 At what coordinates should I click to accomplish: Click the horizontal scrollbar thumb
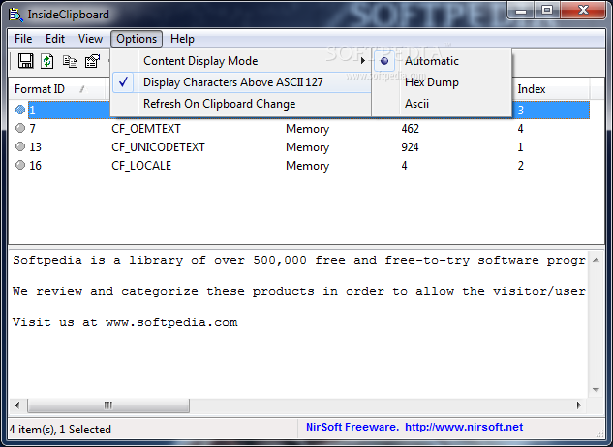(x=108, y=405)
